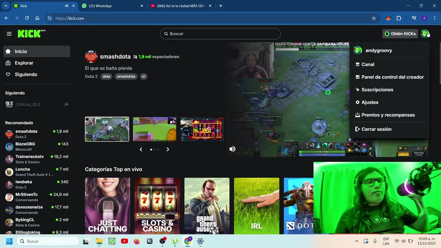Viewport: 441px width, 248px height.
Task: Click the smashdota featured streamer name
Action: tap(115, 56)
